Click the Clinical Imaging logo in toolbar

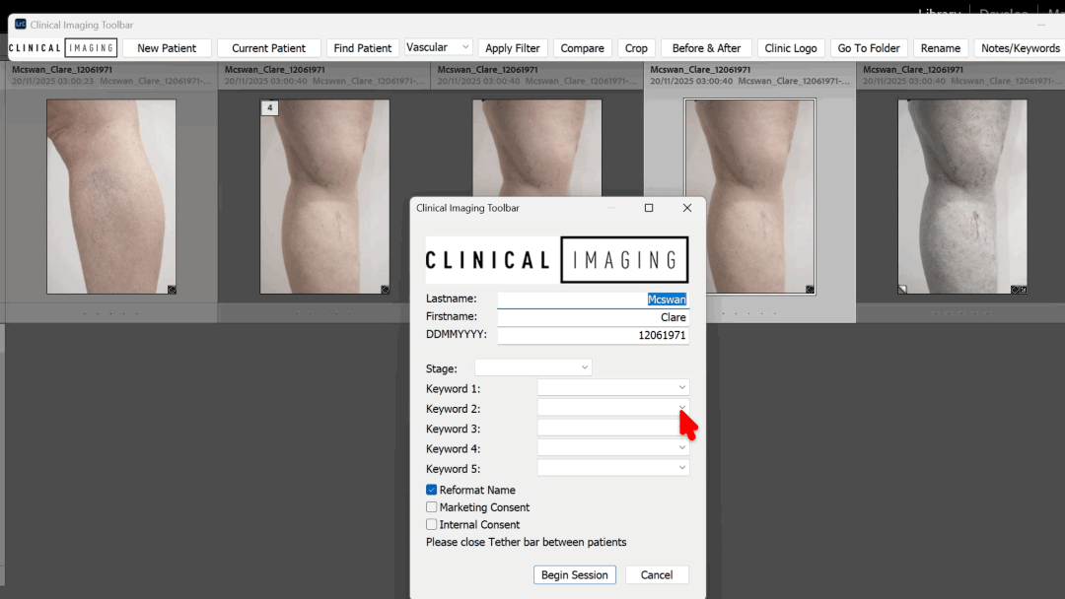click(x=62, y=48)
